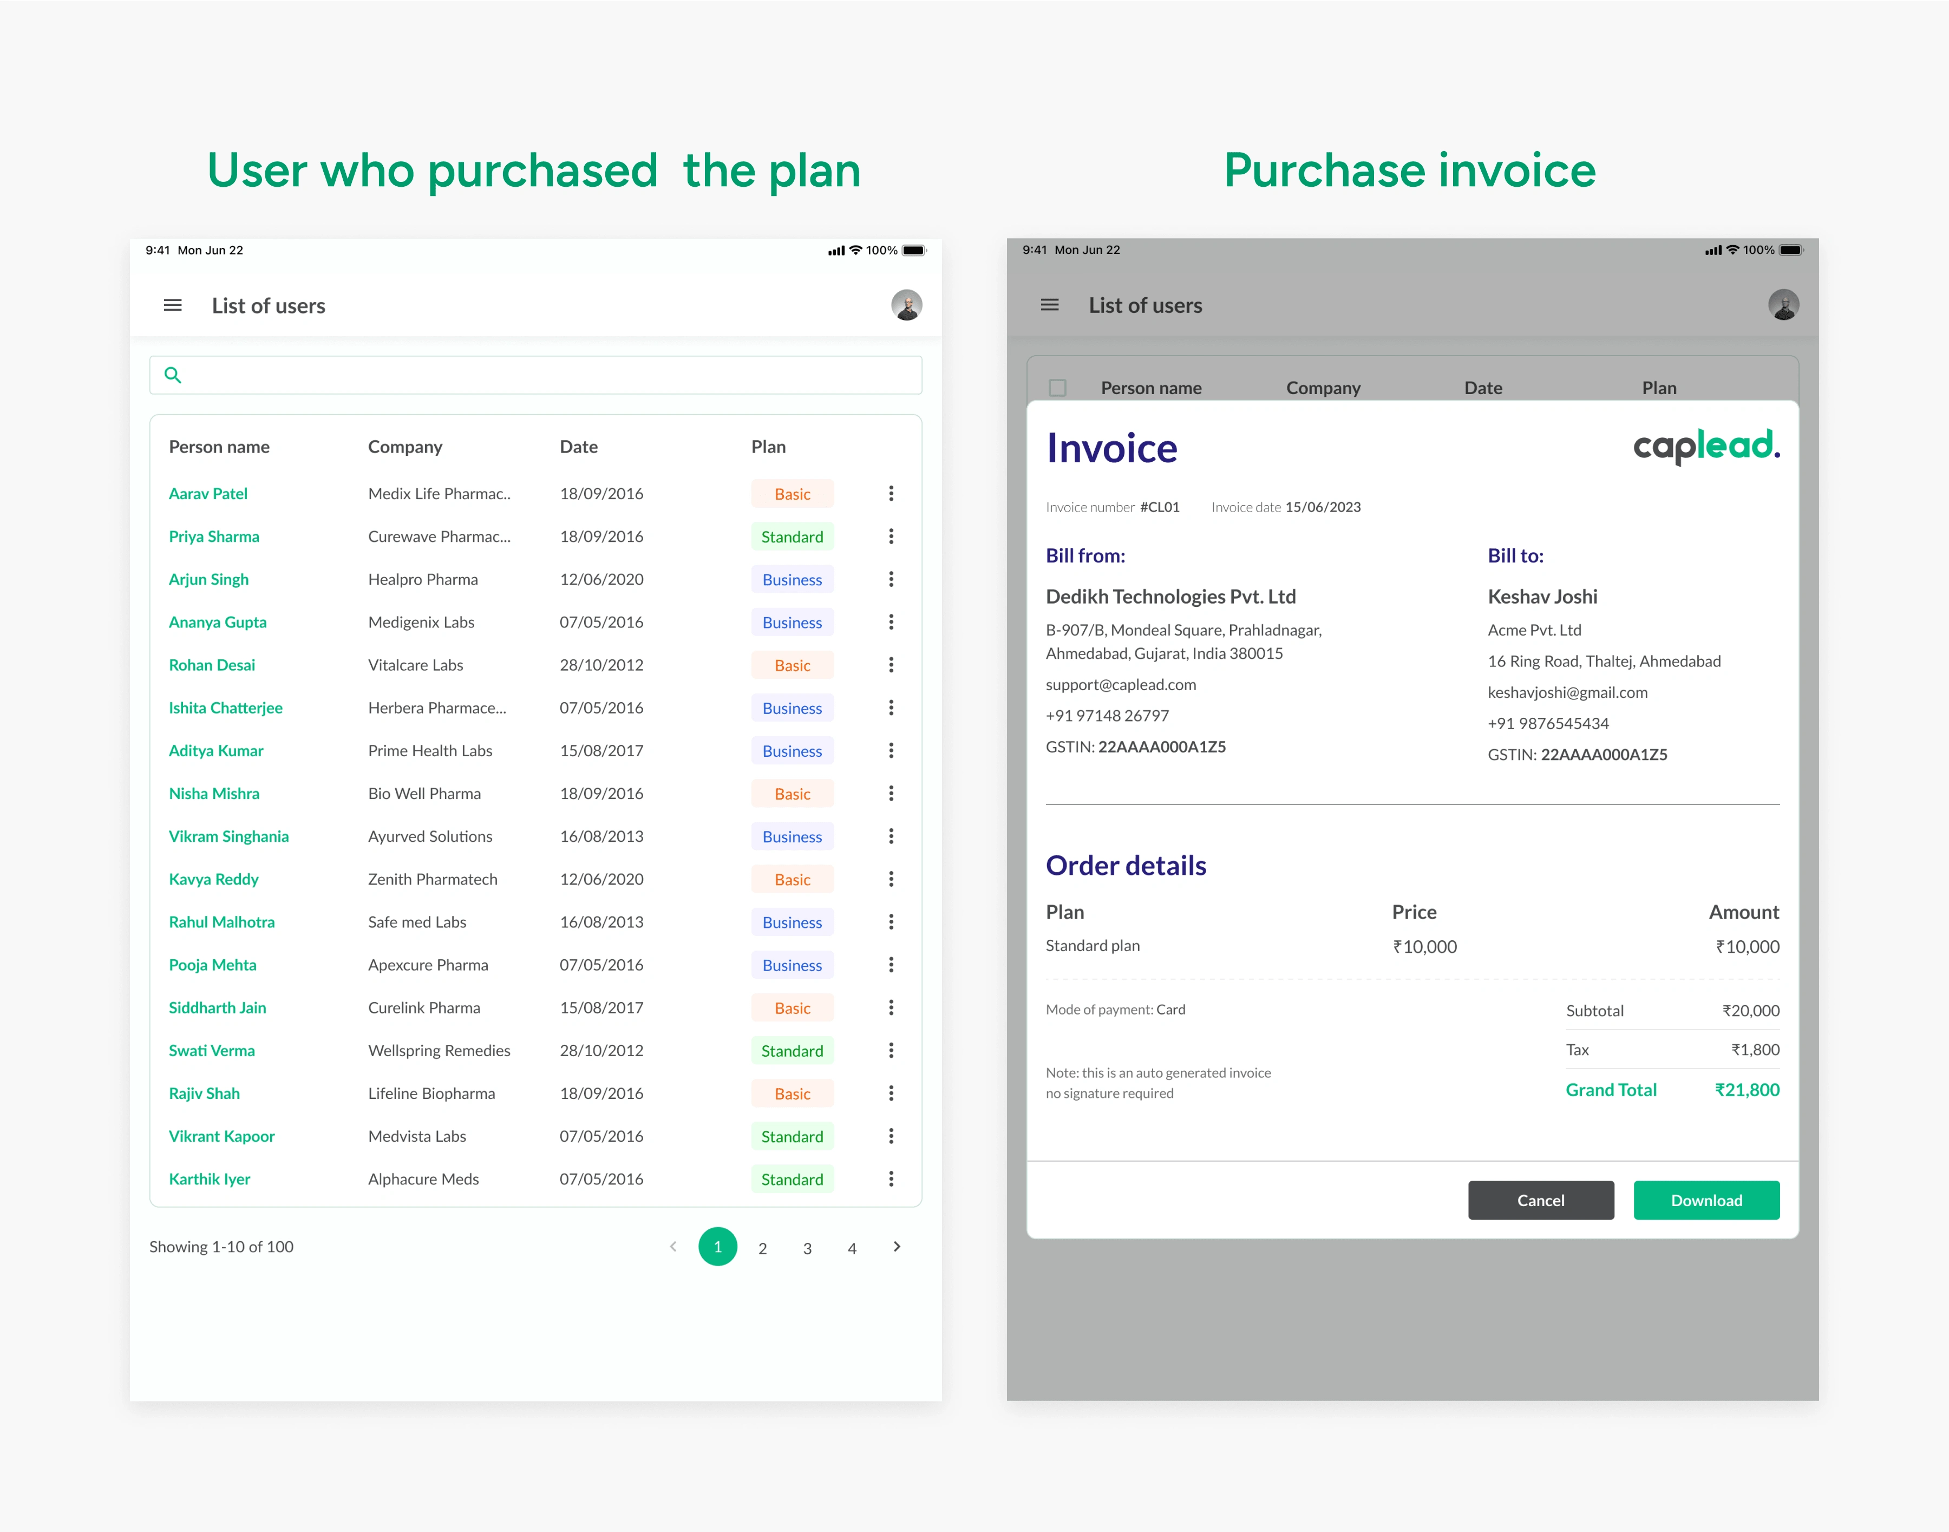Go to page 4
This screenshot has width=1949, height=1532.
tap(852, 1248)
